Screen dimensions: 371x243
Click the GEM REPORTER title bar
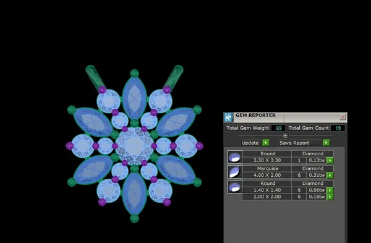(x=285, y=117)
